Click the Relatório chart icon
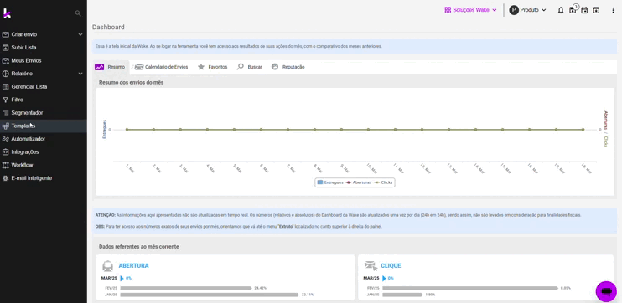 [x=5, y=74]
